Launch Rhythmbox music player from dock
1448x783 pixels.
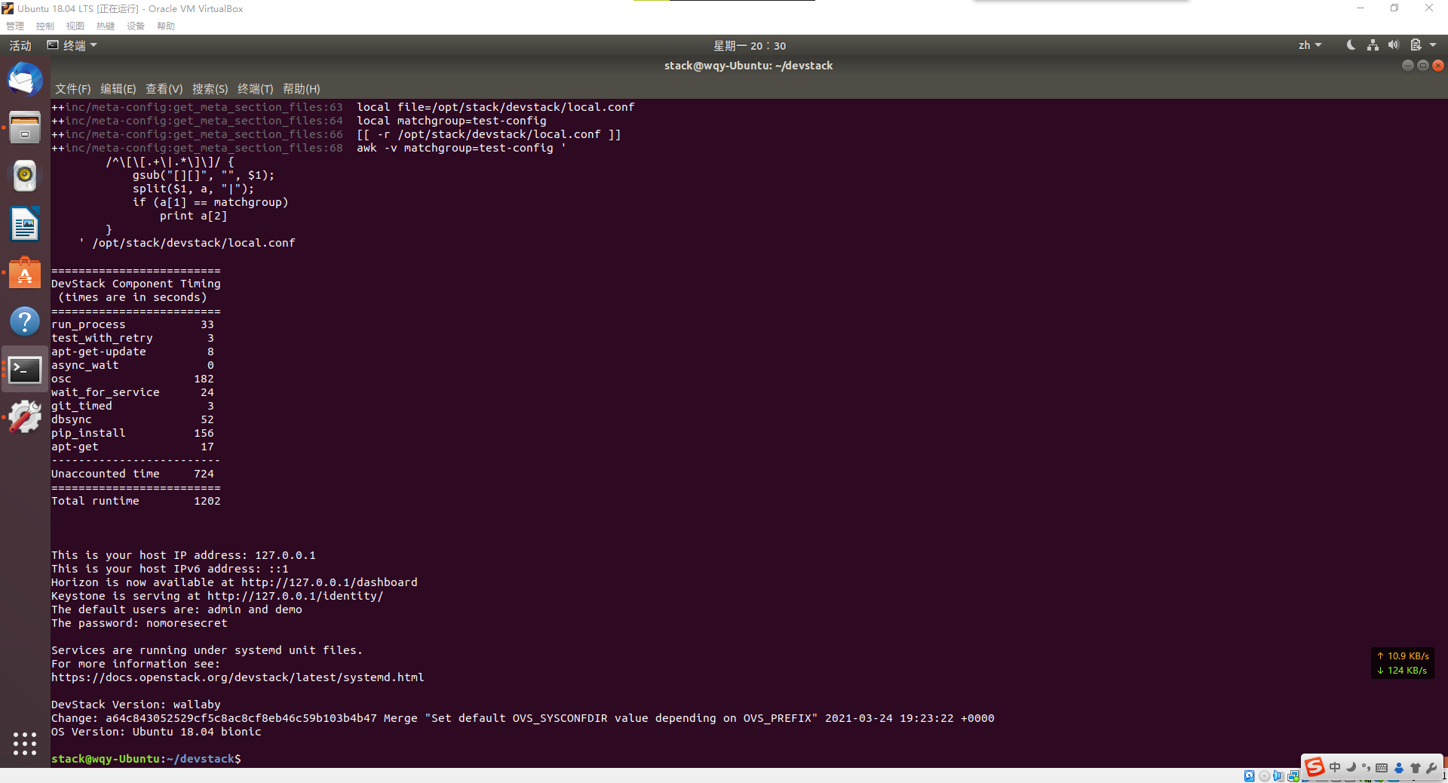pyautogui.click(x=25, y=176)
